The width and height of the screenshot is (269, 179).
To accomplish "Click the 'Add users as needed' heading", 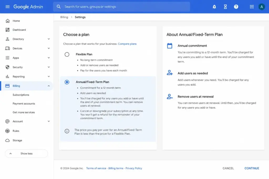I will point(193,73).
